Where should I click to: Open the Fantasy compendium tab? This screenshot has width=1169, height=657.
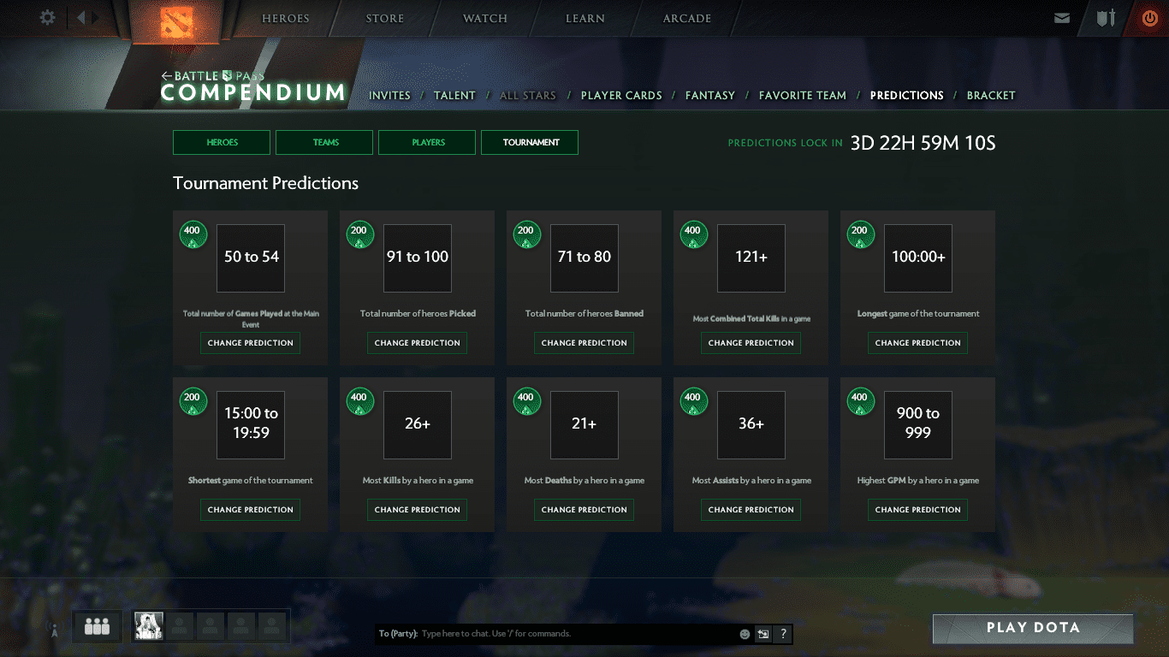[x=709, y=96]
